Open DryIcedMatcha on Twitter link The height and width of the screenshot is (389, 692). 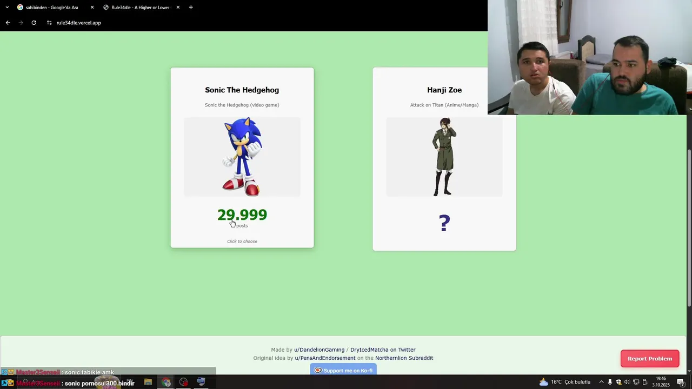383,350
